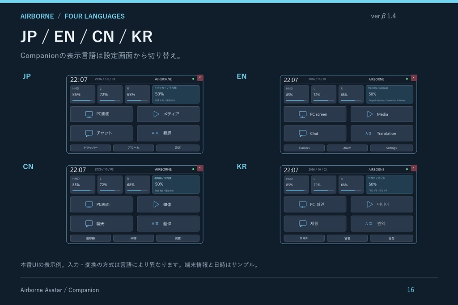Click the translate icon beside '번역'
Screen dimensions: 458x305
pyautogui.click(x=369, y=224)
